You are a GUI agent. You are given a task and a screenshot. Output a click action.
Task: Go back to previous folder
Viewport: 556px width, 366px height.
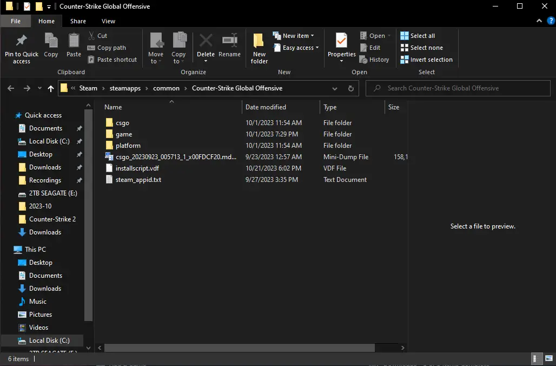(11, 88)
